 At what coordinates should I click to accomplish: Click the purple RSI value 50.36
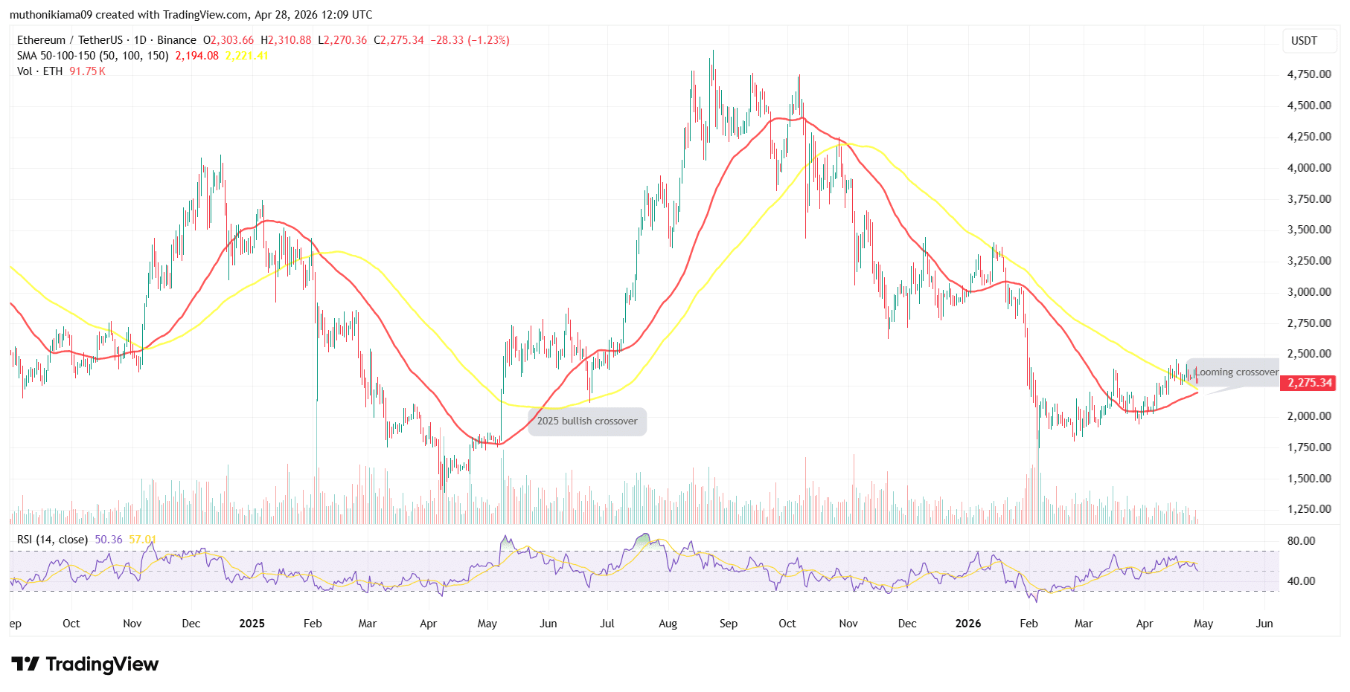tap(109, 540)
